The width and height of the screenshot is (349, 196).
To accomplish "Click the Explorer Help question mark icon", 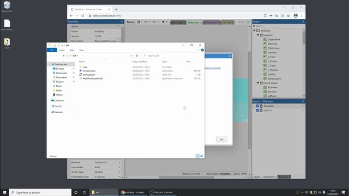I will [x=202, y=50].
